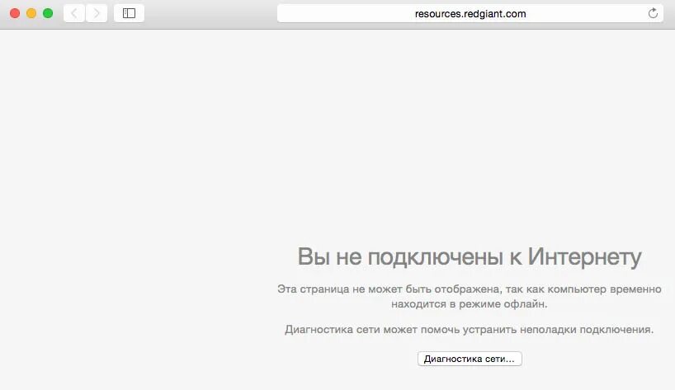Show the Safari sidebar
The height and width of the screenshot is (390, 675).
[129, 13]
